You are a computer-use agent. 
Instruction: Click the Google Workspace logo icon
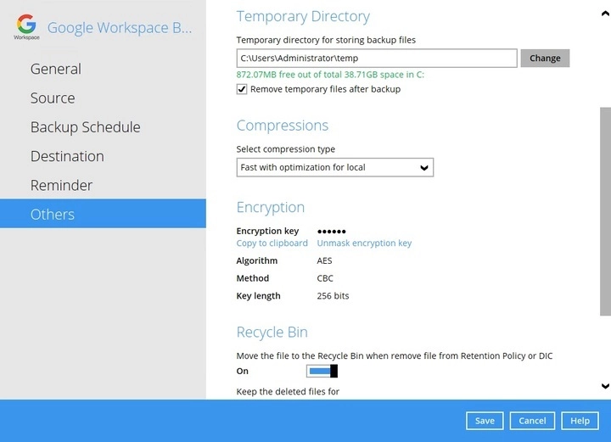click(x=26, y=25)
